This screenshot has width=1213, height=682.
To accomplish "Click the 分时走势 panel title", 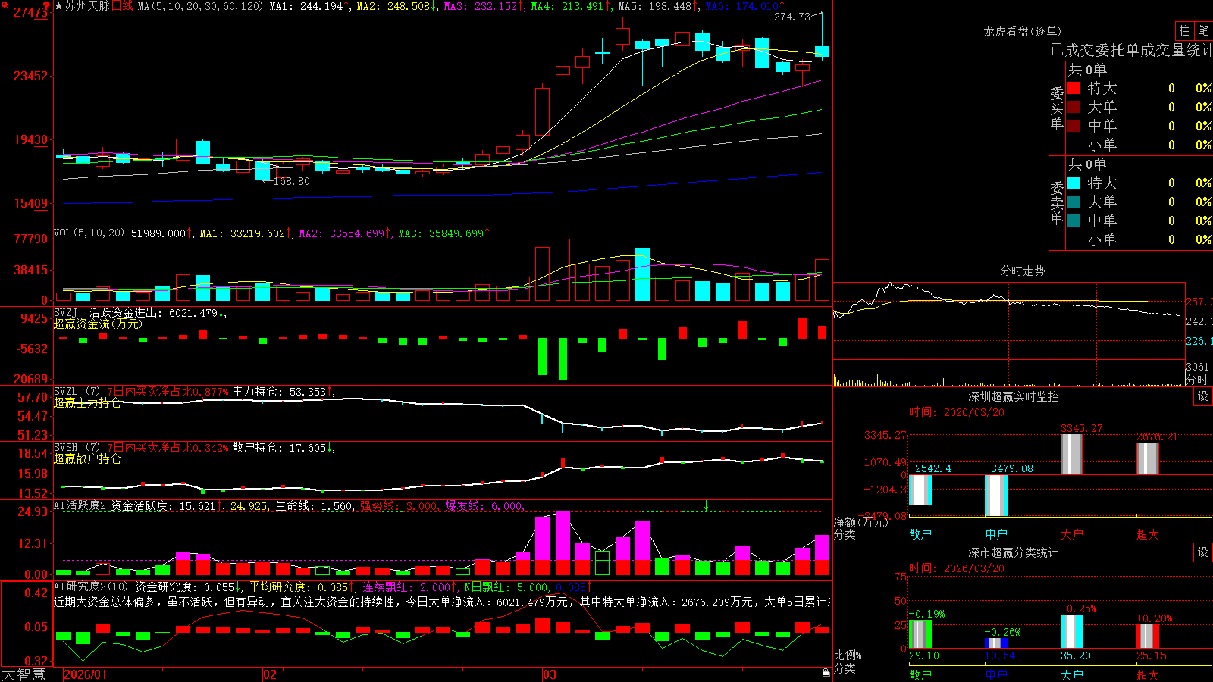I will [x=1022, y=271].
